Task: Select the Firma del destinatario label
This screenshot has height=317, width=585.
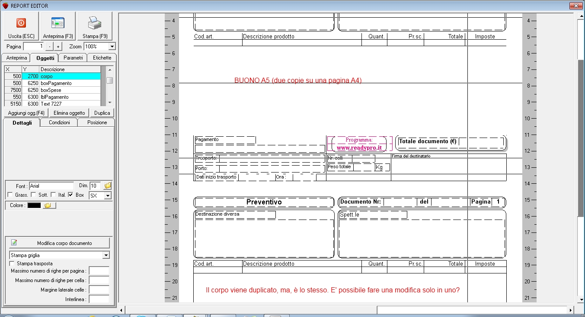Action: pyautogui.click(x=411, y=156)
